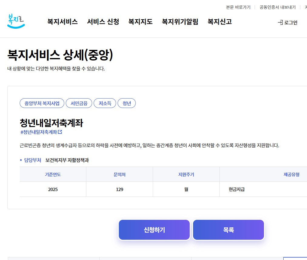The width and height of the screenshot is (307, 260).
Task: Click the 공동인증서 내보내기 link
Action: click(277, 7)
